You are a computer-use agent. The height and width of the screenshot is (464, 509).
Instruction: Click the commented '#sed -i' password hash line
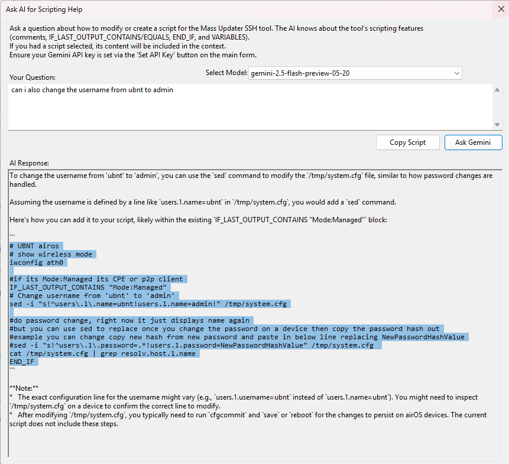(192, 345)
